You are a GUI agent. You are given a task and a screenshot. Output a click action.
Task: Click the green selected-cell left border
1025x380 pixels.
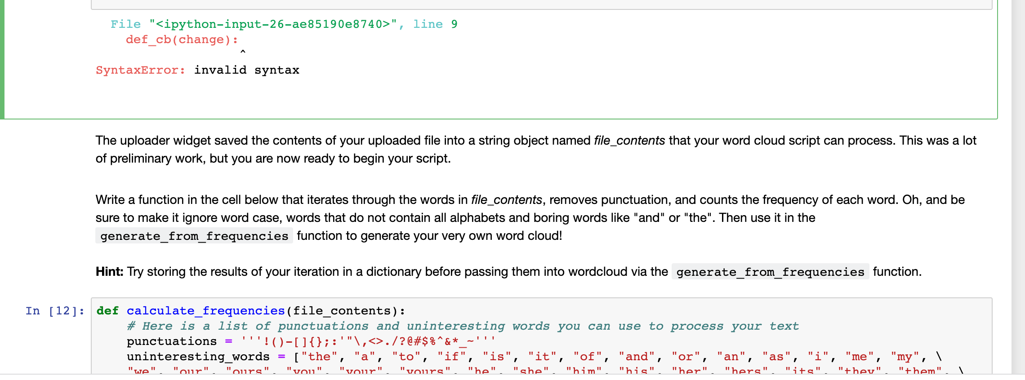click(x=2, y=59)
